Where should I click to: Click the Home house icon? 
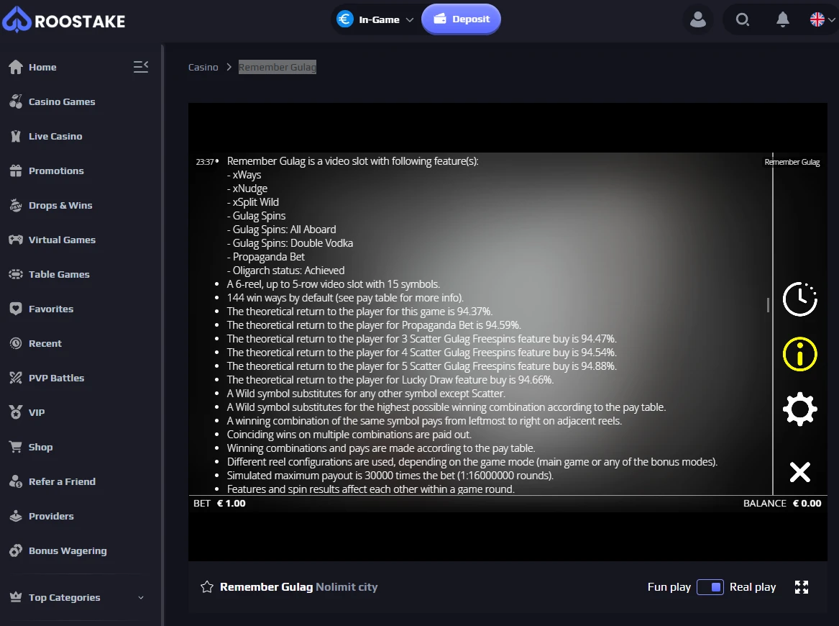coord(16,67)
